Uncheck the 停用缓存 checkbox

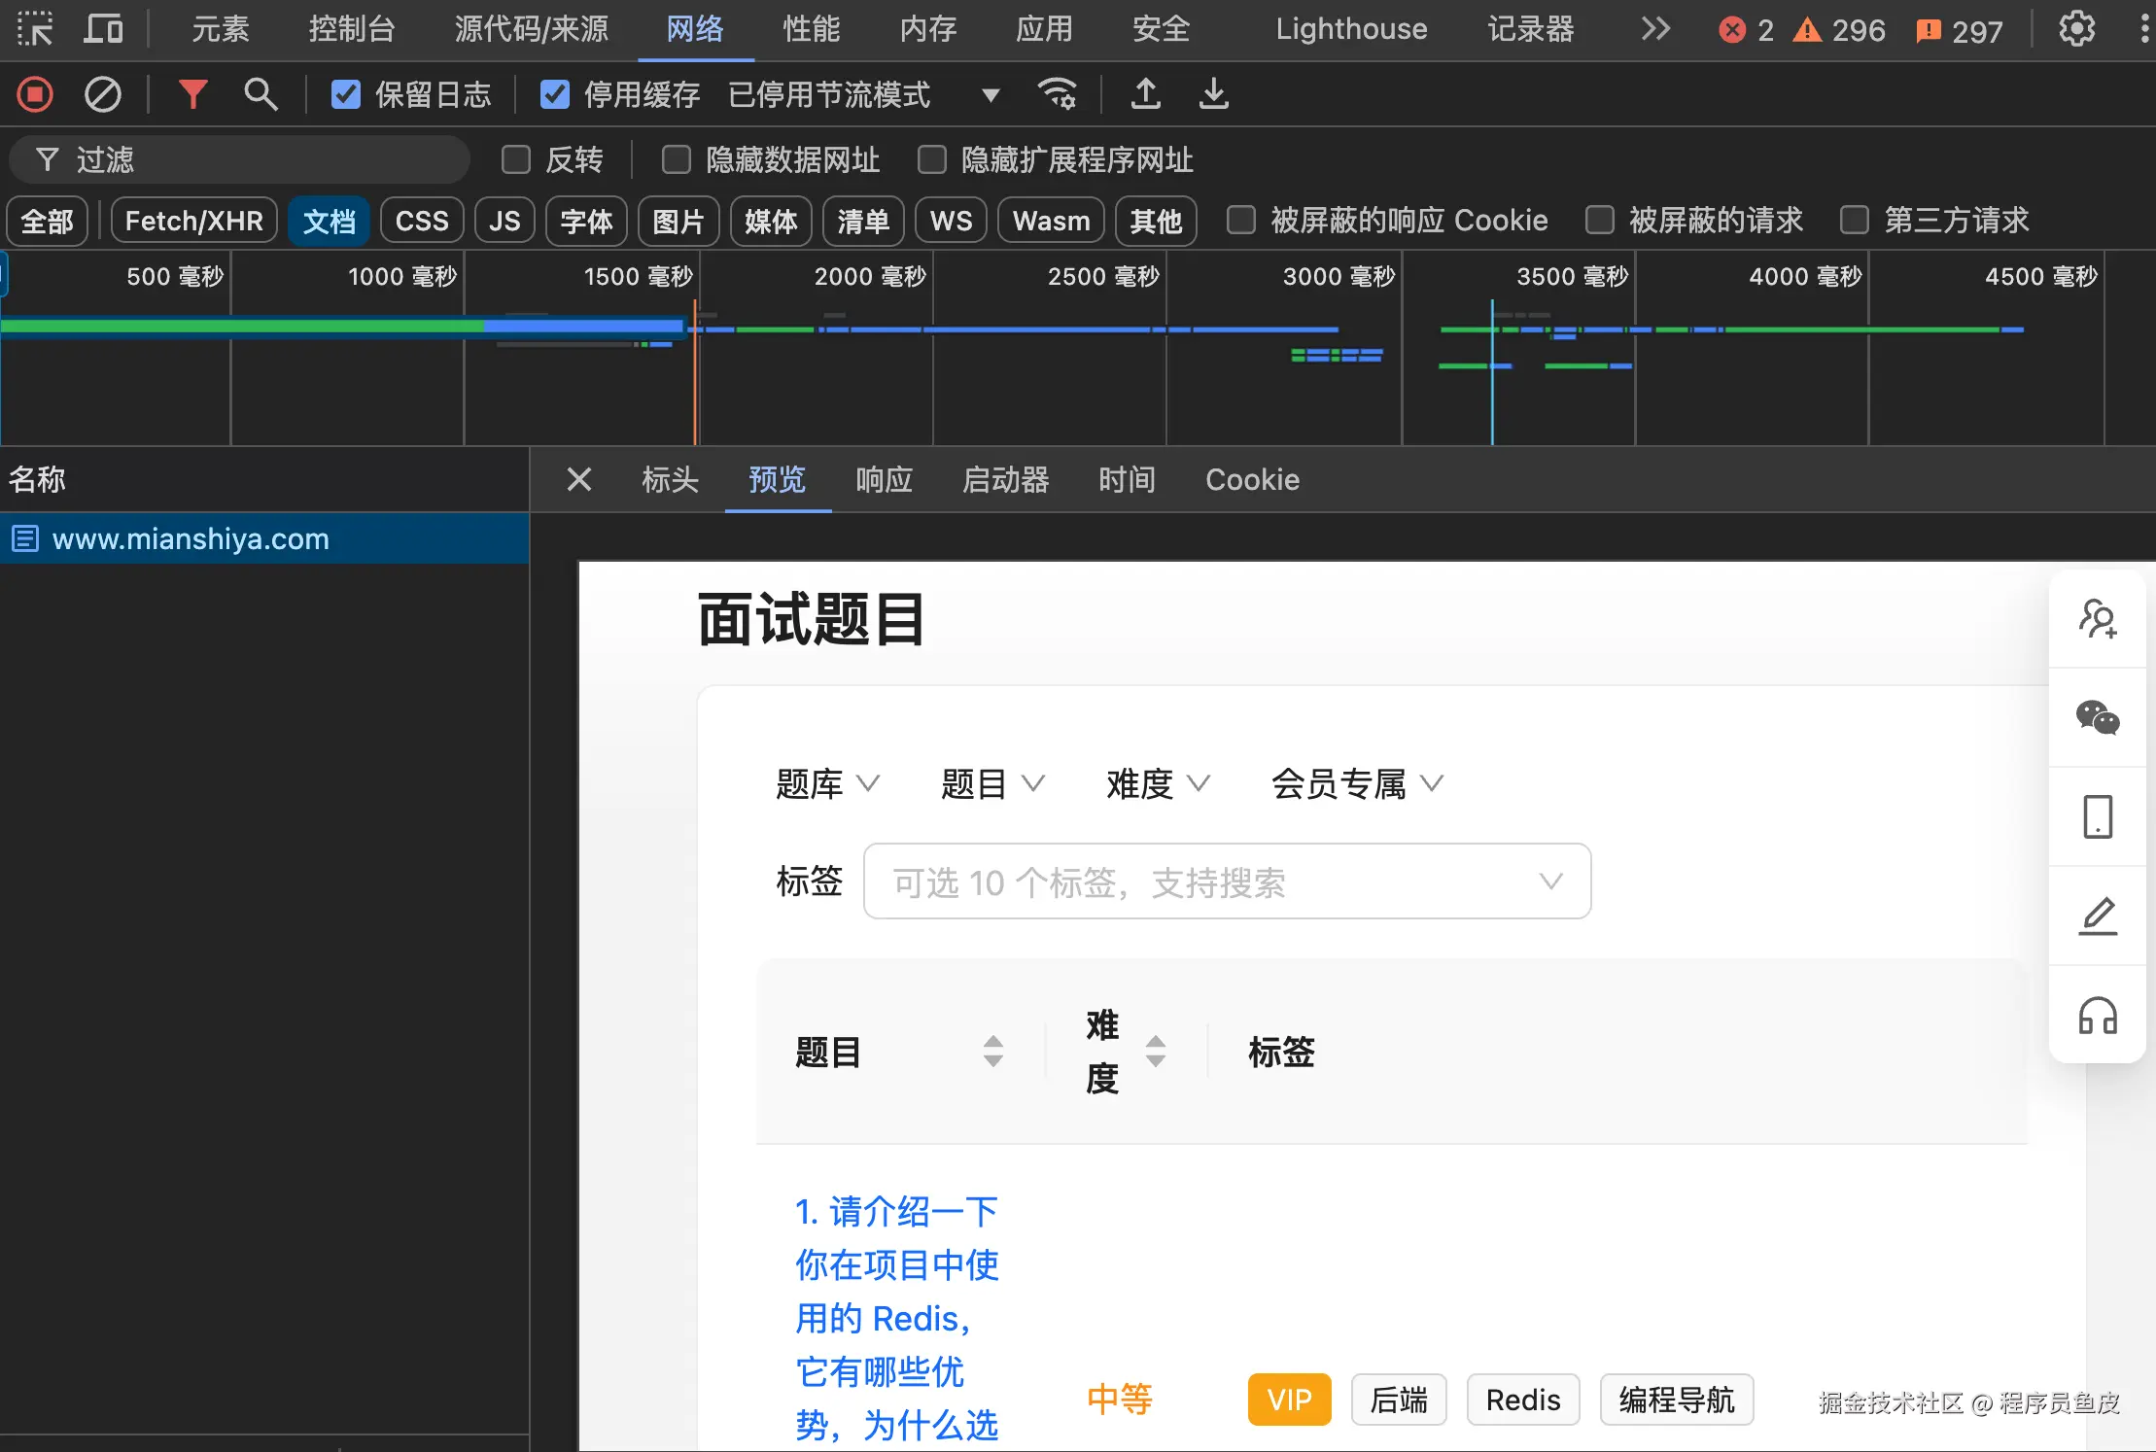(555, 94)
